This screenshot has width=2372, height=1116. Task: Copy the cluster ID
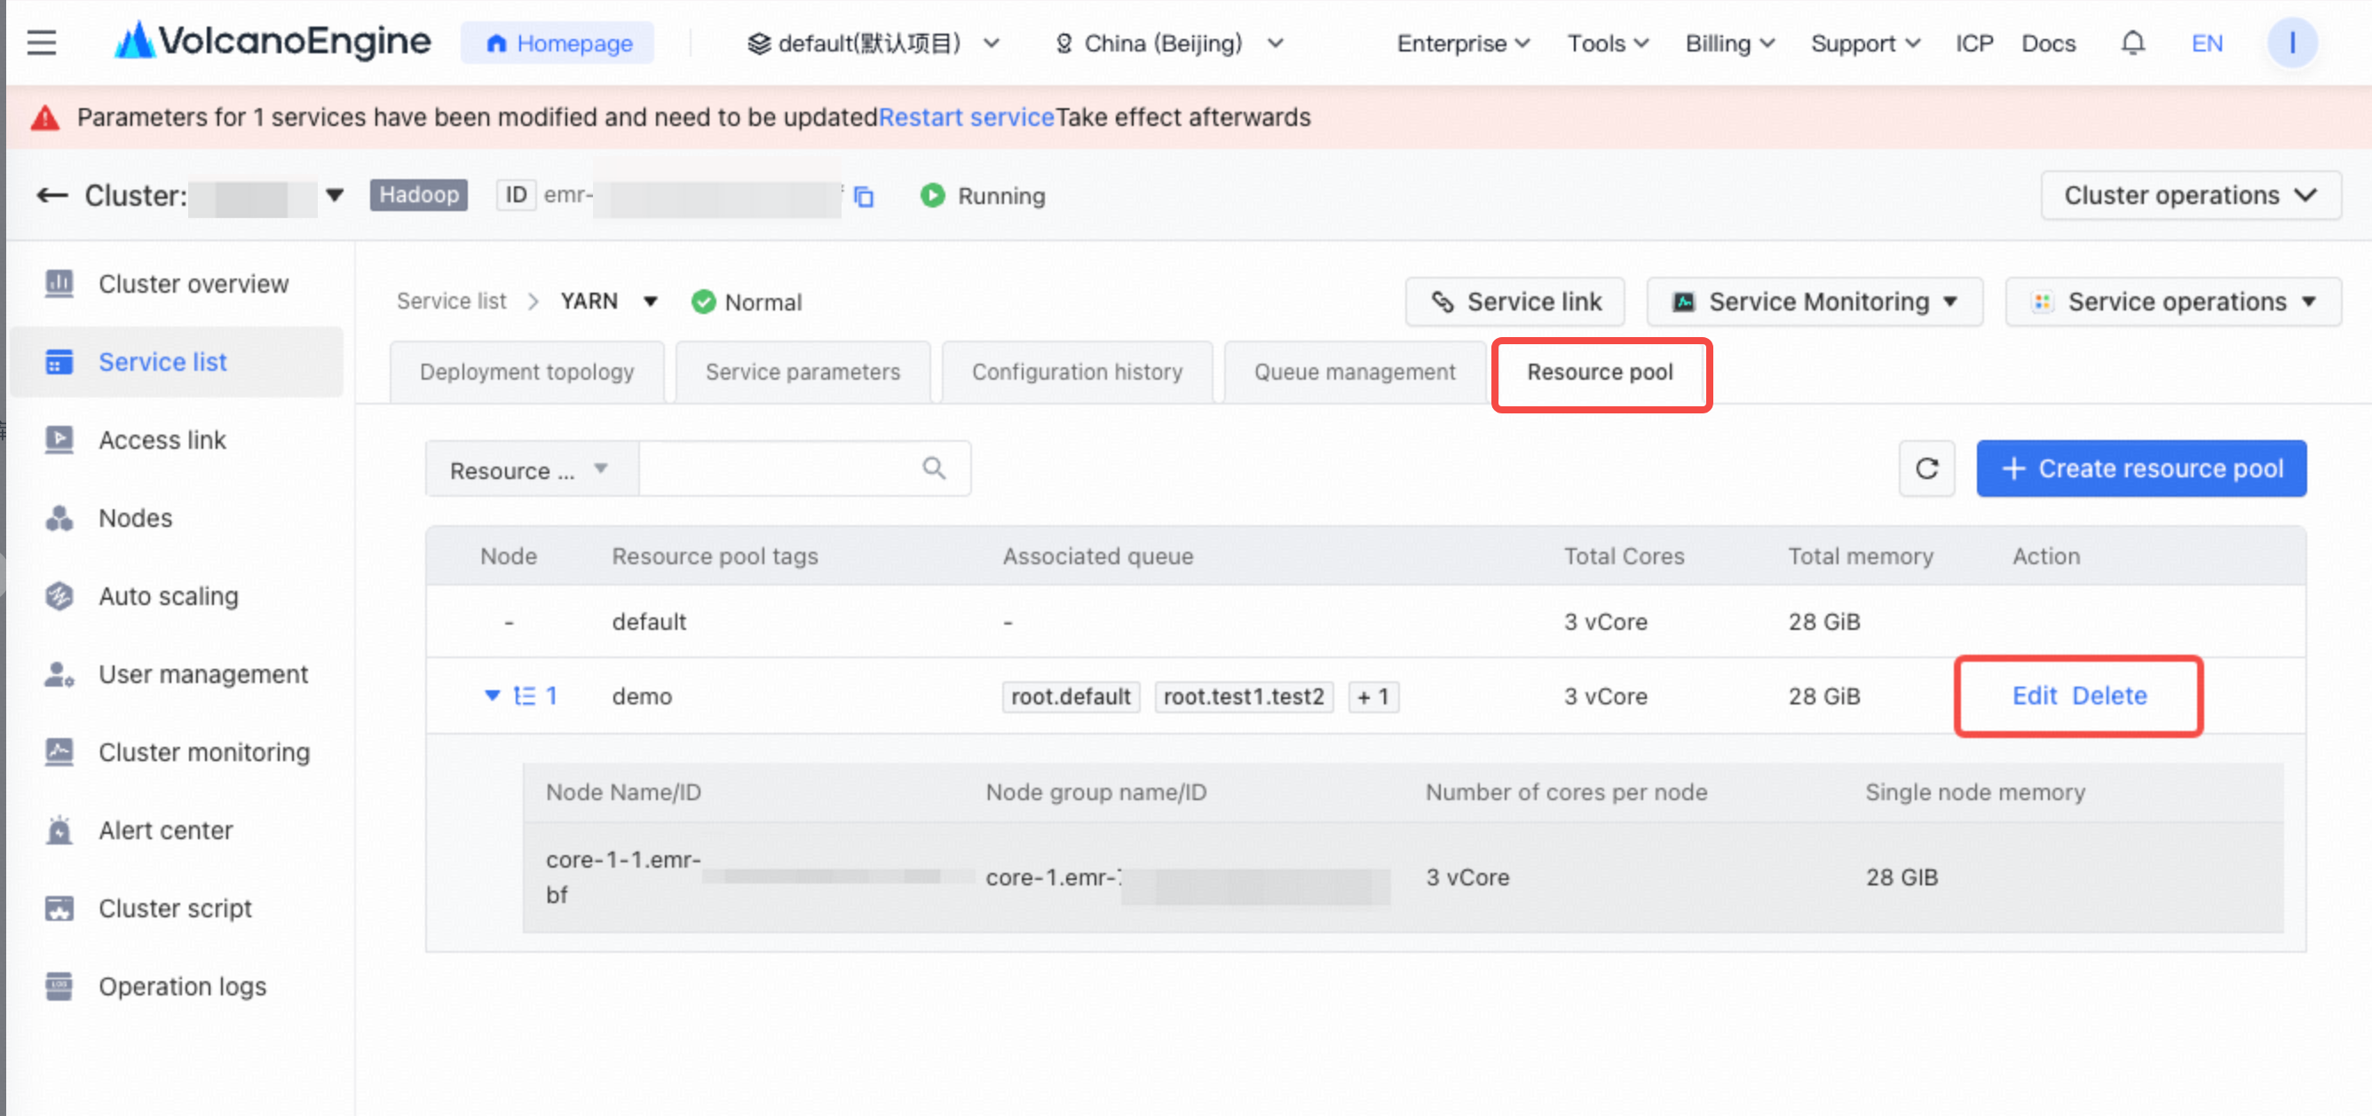coord(863,196)
